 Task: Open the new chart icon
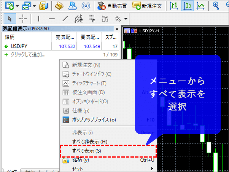pos(10,6)
